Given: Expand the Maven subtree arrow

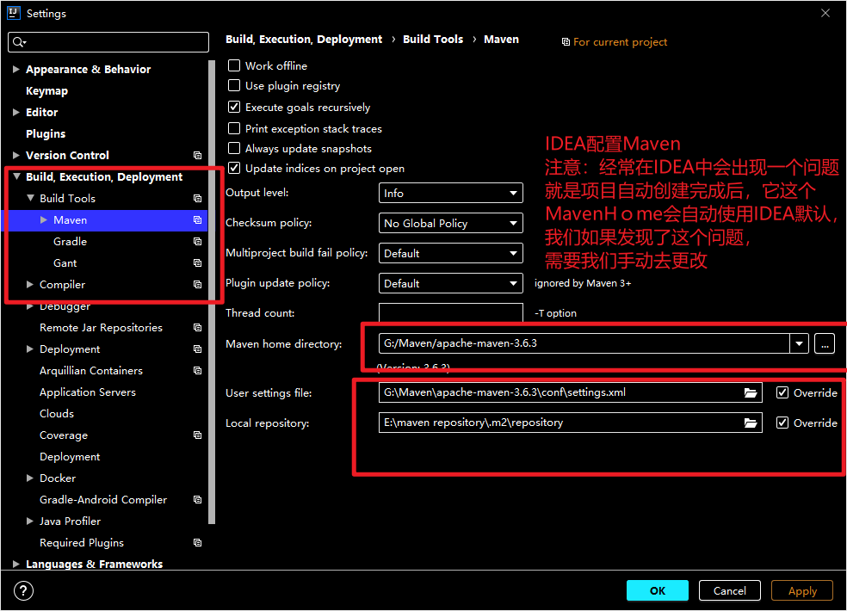Looking at the screenshot, I should [x=44, y=219].
